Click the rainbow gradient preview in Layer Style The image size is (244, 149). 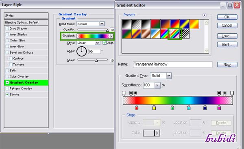pyautogui.click(x=94, y=36)
